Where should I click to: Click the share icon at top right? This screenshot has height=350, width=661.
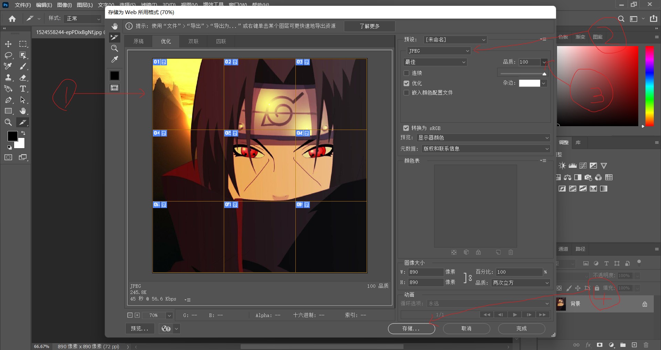[x=653, y=19]
